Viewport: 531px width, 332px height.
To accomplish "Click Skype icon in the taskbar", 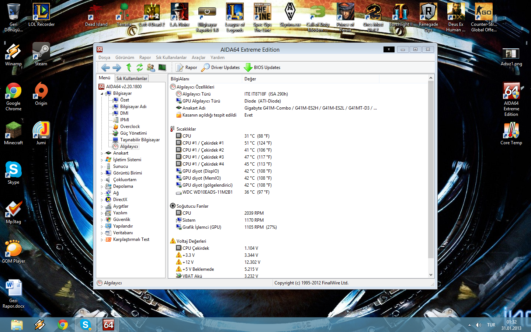I will pos(86,325).
